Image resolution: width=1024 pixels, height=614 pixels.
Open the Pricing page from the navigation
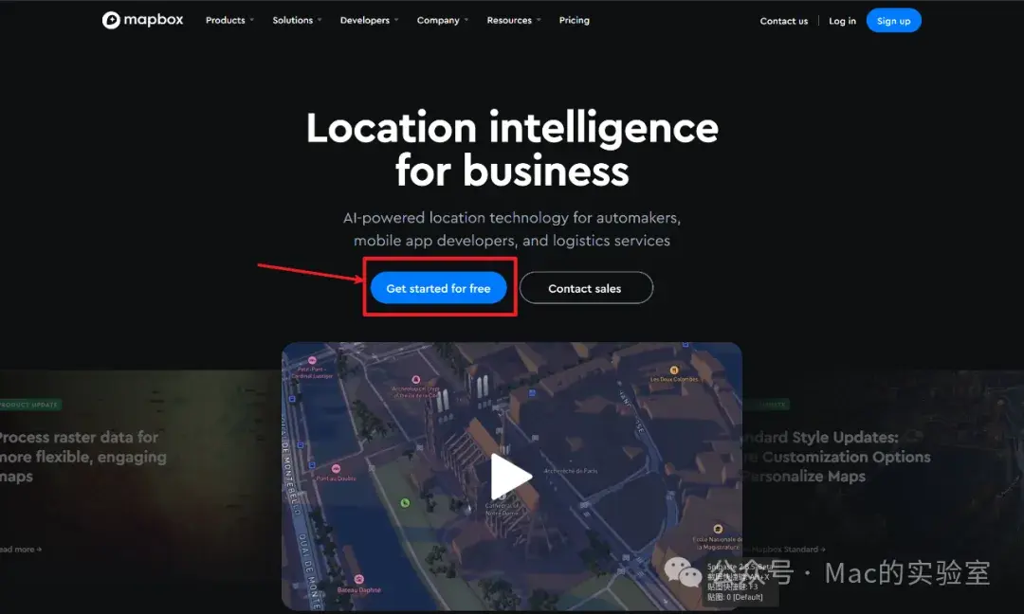574,19
